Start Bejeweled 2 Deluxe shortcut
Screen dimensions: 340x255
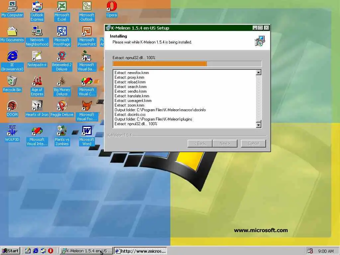coord(62,61)
